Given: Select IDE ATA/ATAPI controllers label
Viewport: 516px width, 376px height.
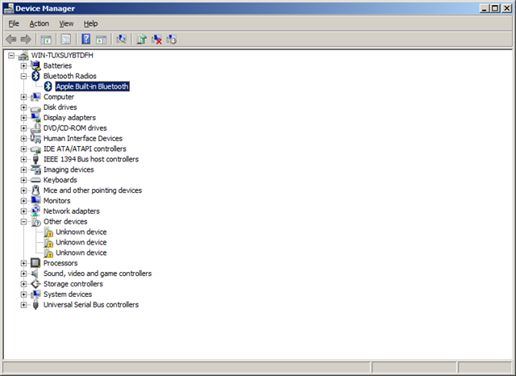Looking at the screenshot, I should coord(85,148).
